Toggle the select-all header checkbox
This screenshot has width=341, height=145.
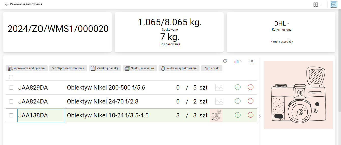(11, 77)
